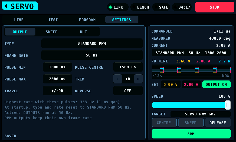The image size is (236, 142).
Task: Click the PD MINI 2.00 A reading
Action: (x=203, y=61)
